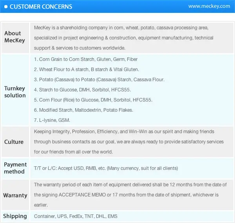Click the Modified Starch, Maltodextrin item
The height and width of the screenshot is (223, 235).
[83, 110]
